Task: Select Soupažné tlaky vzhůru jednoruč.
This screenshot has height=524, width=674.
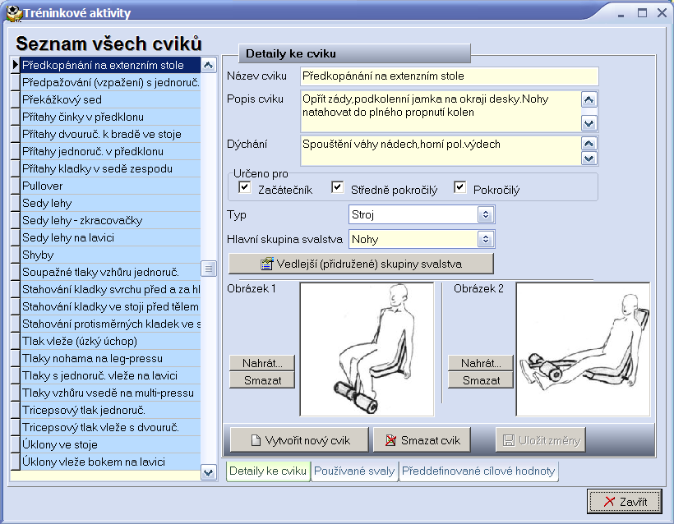Action: 110,272
